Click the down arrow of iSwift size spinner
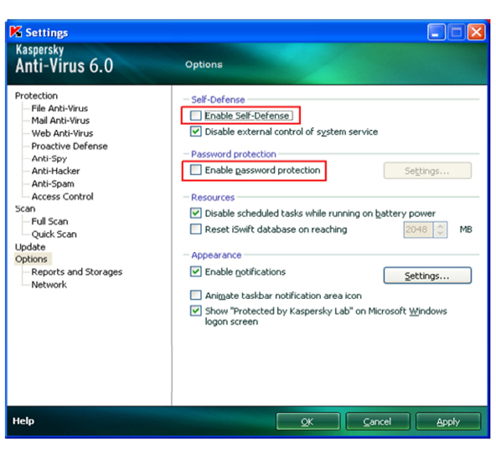This screenshot has height=454, width=496. pos(440,234)
